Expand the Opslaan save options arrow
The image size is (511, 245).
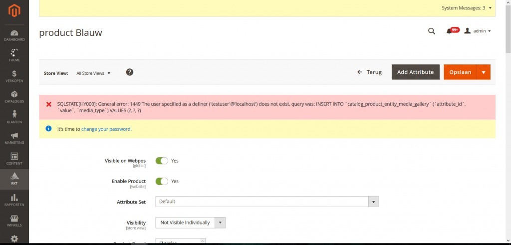(484, 72)
